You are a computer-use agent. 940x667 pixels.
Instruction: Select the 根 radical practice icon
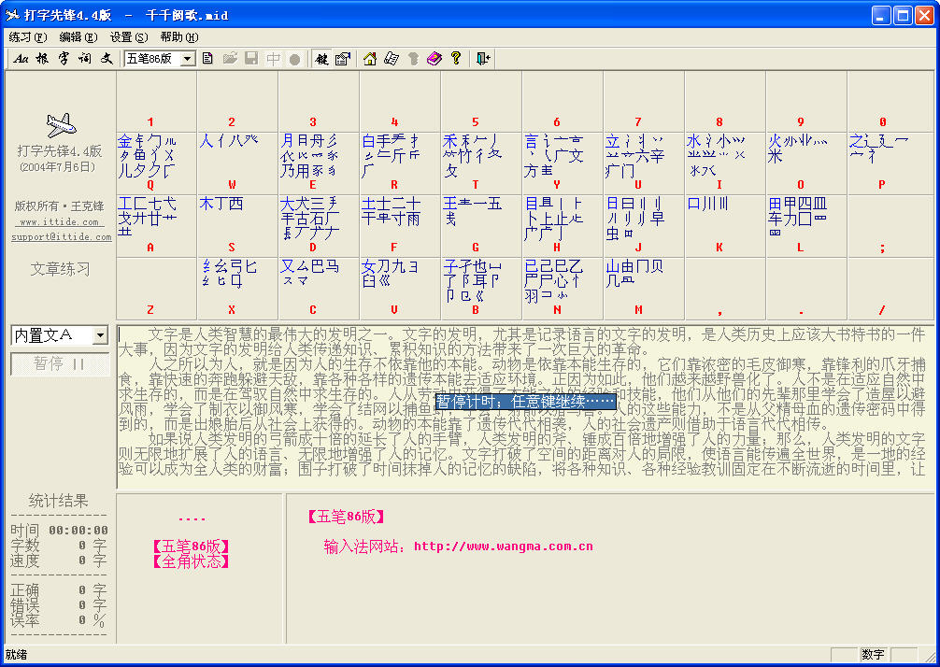42,59
